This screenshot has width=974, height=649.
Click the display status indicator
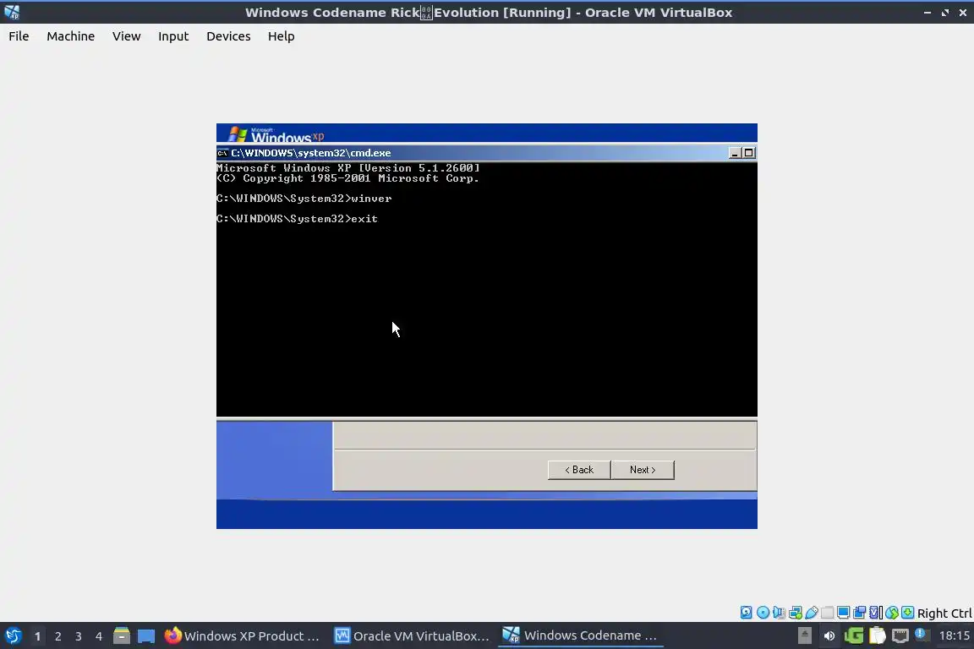(x=843, y=613)
